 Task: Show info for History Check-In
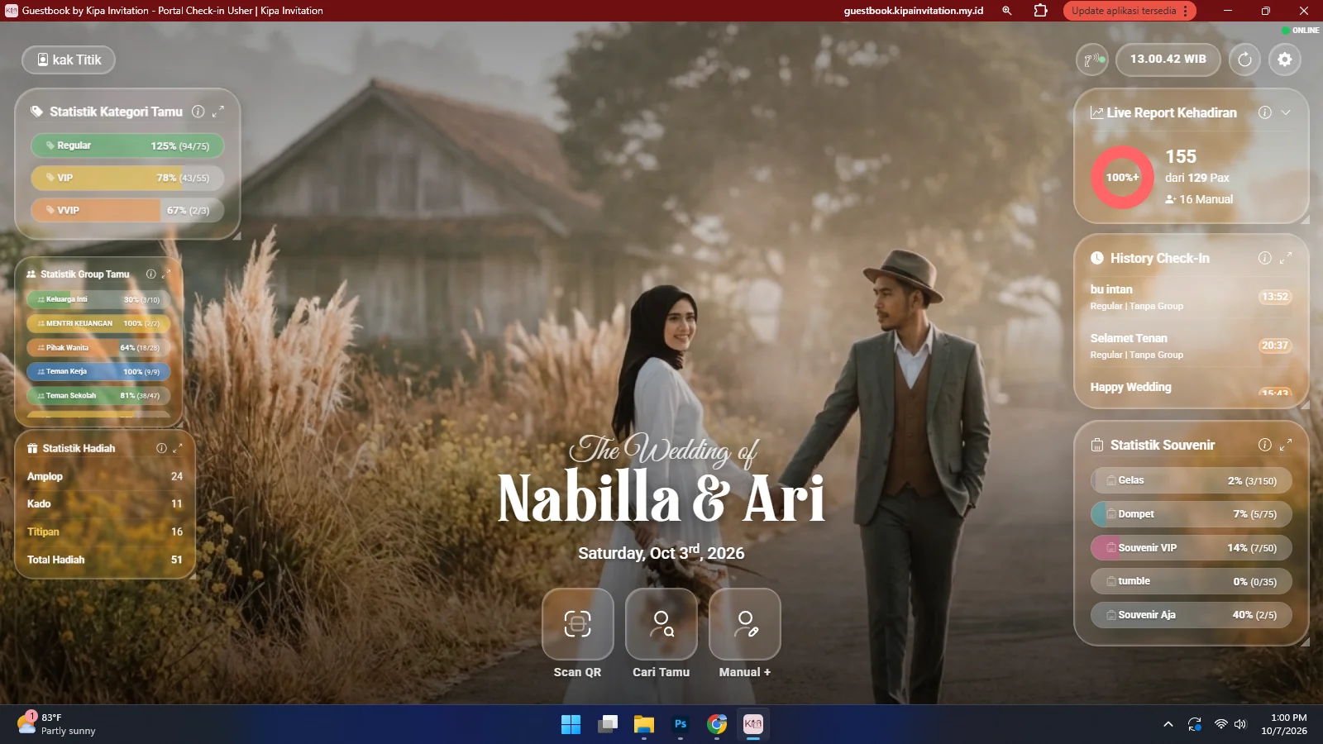[x=1265, y=258]
